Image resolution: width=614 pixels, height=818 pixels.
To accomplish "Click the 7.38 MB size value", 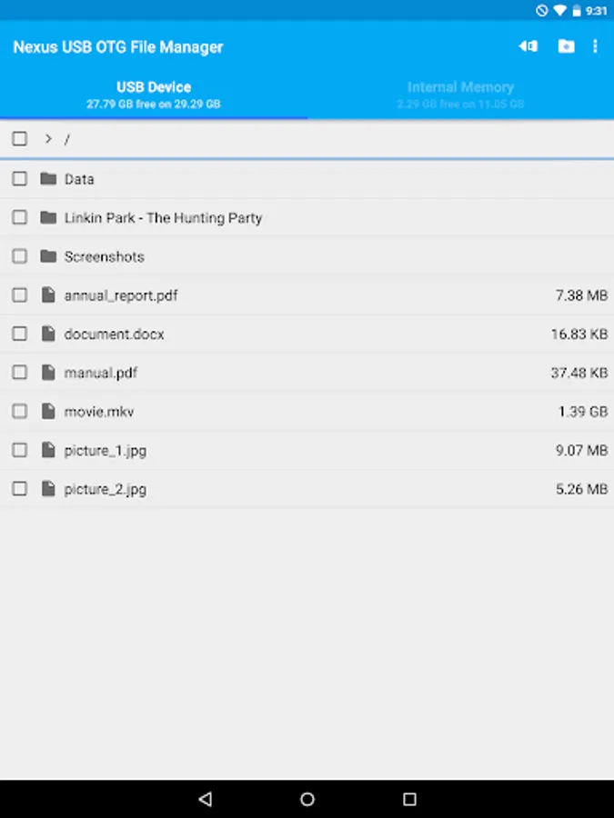I will pos(581,295).
